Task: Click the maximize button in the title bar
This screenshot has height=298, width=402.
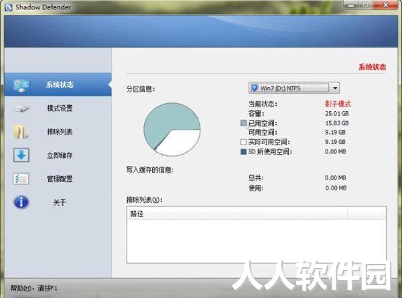Action: pyautogui.click(x=366, y=5)
